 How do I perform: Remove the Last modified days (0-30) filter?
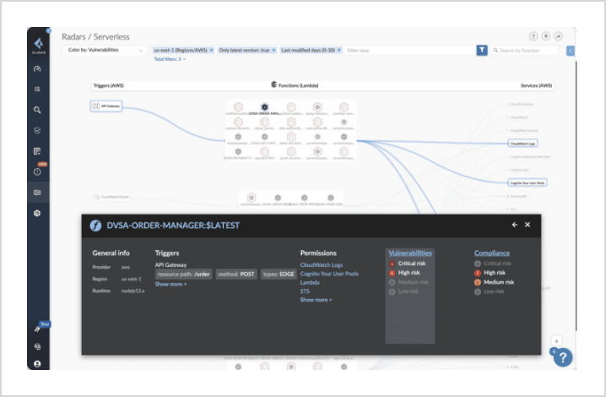339,51
